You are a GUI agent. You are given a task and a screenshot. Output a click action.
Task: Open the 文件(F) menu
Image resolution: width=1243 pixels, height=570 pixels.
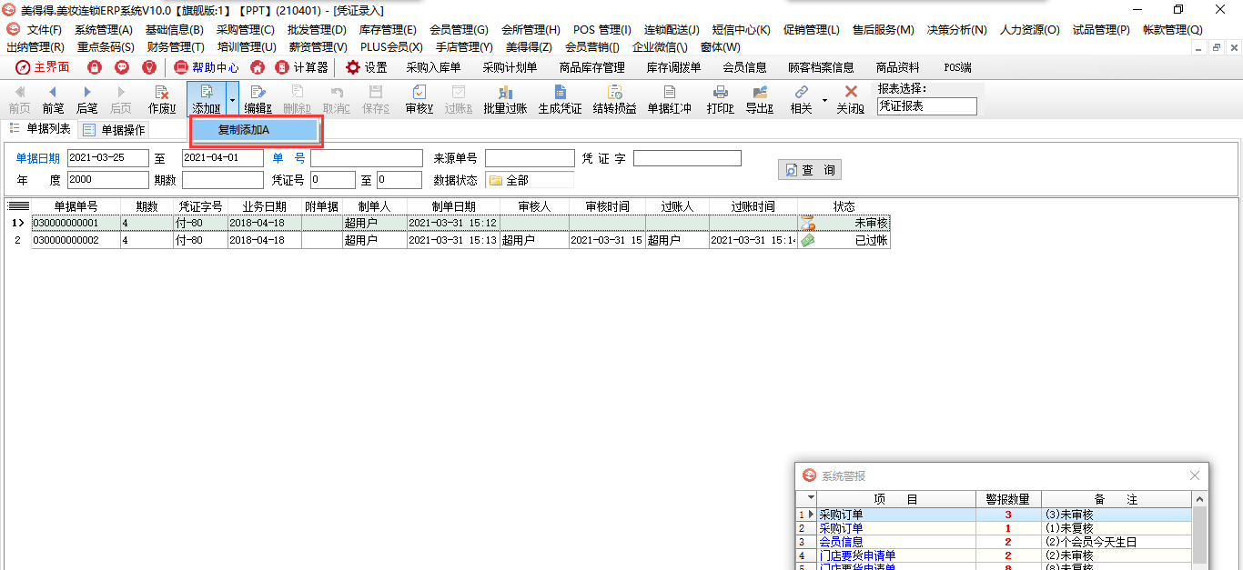45,30
